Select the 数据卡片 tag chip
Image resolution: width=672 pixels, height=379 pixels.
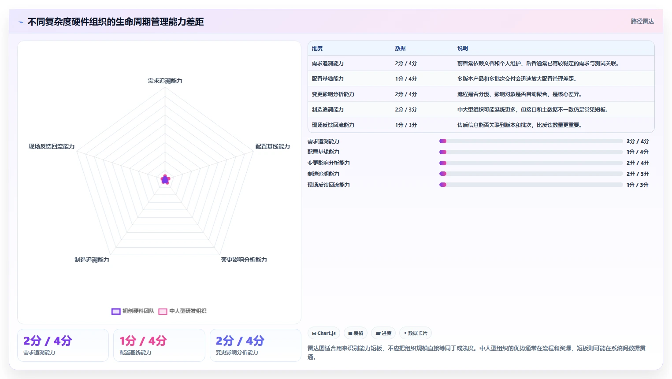[x=416, y=333]
